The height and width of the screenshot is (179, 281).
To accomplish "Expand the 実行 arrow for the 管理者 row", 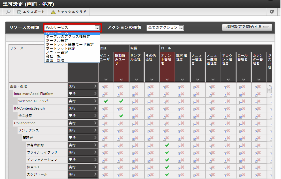I will (95, 138).
